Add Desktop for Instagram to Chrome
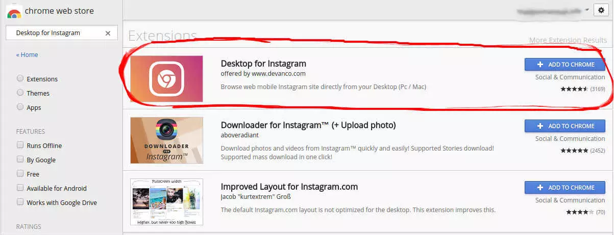Viewport: 614px width, 235px height. point(564,65)
